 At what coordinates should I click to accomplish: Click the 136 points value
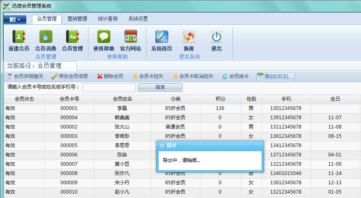pos(220,108)
